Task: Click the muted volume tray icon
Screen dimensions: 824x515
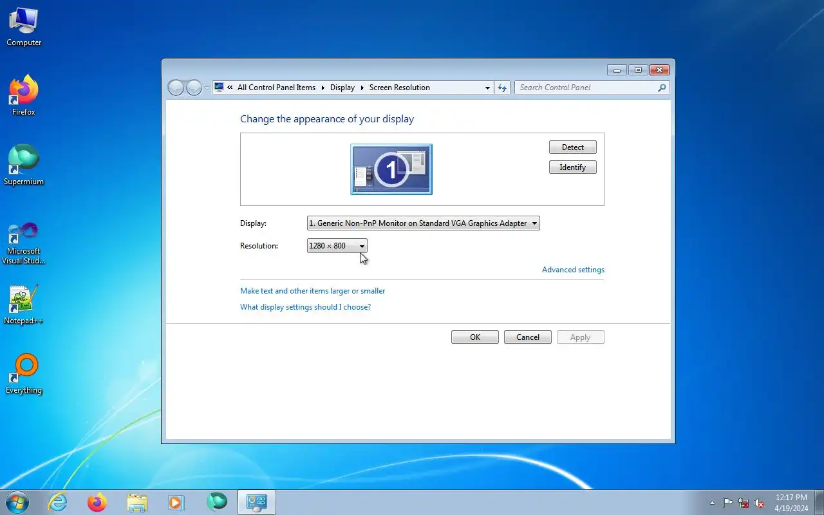Action: (760, 503)
